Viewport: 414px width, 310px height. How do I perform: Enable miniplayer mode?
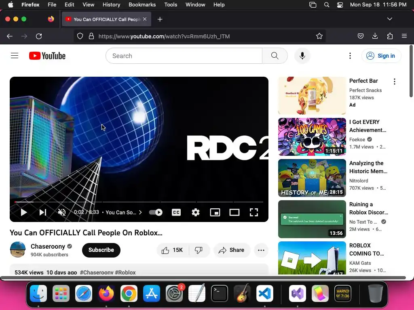(x=215, y=212)
